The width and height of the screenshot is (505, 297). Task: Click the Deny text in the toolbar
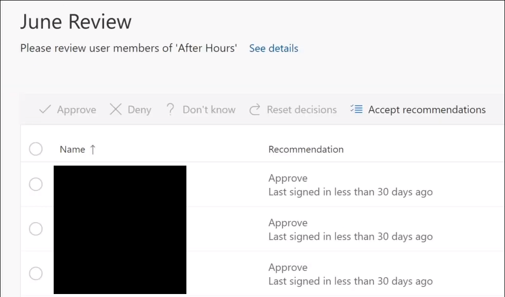(139, 110)
